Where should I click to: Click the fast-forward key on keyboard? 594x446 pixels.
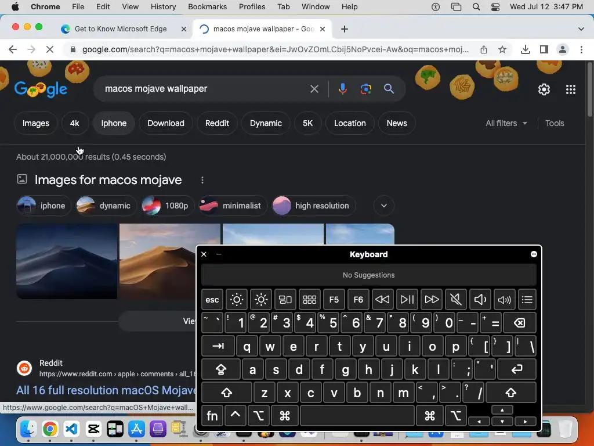432,300
